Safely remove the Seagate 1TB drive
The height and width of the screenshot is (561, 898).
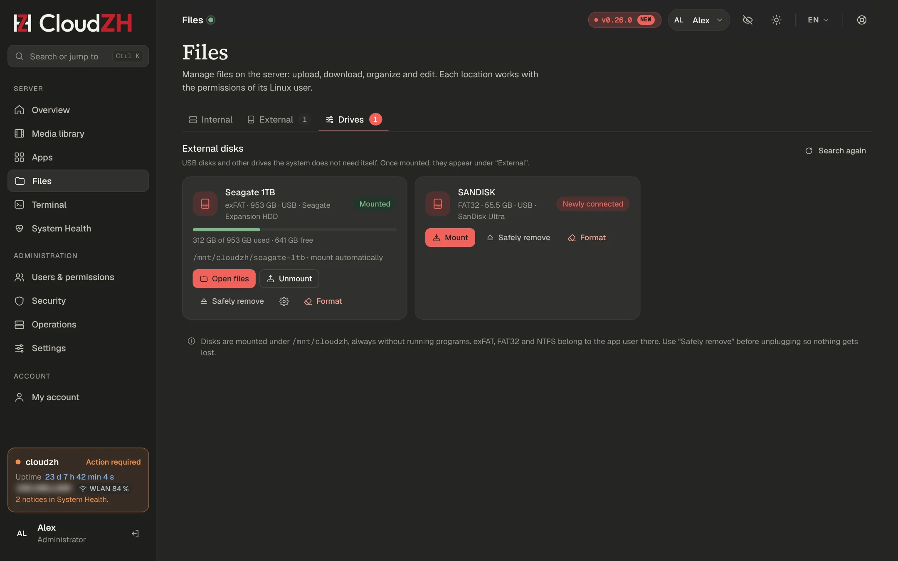[x=232, y=301]
